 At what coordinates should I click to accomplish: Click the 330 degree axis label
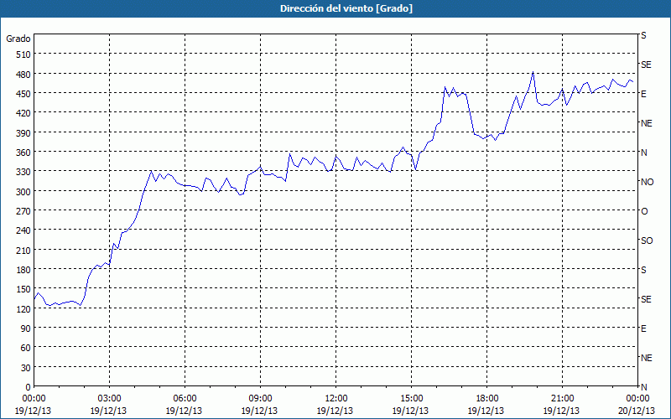[x=23, y=173]
